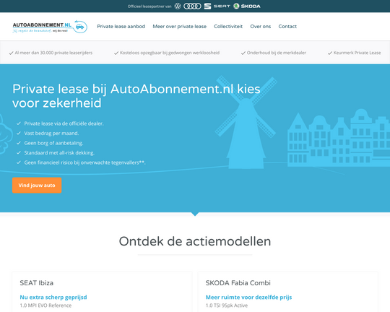Open Meer ruimte voor dezelfde prijs link

pos(248,297)
